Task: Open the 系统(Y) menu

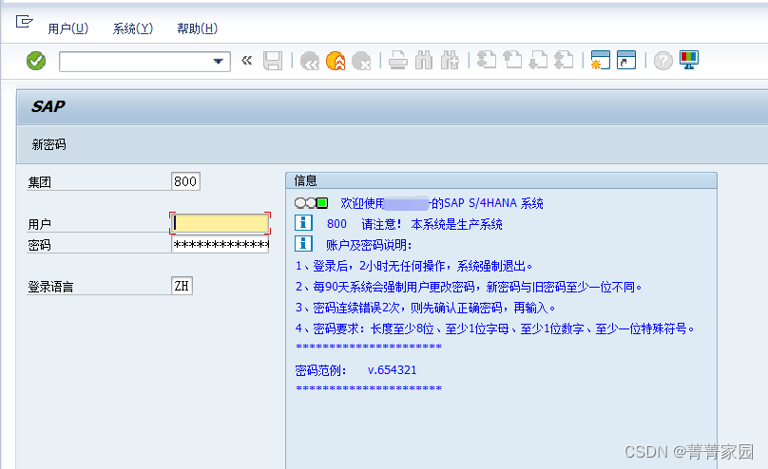Action: pos(133,28)
